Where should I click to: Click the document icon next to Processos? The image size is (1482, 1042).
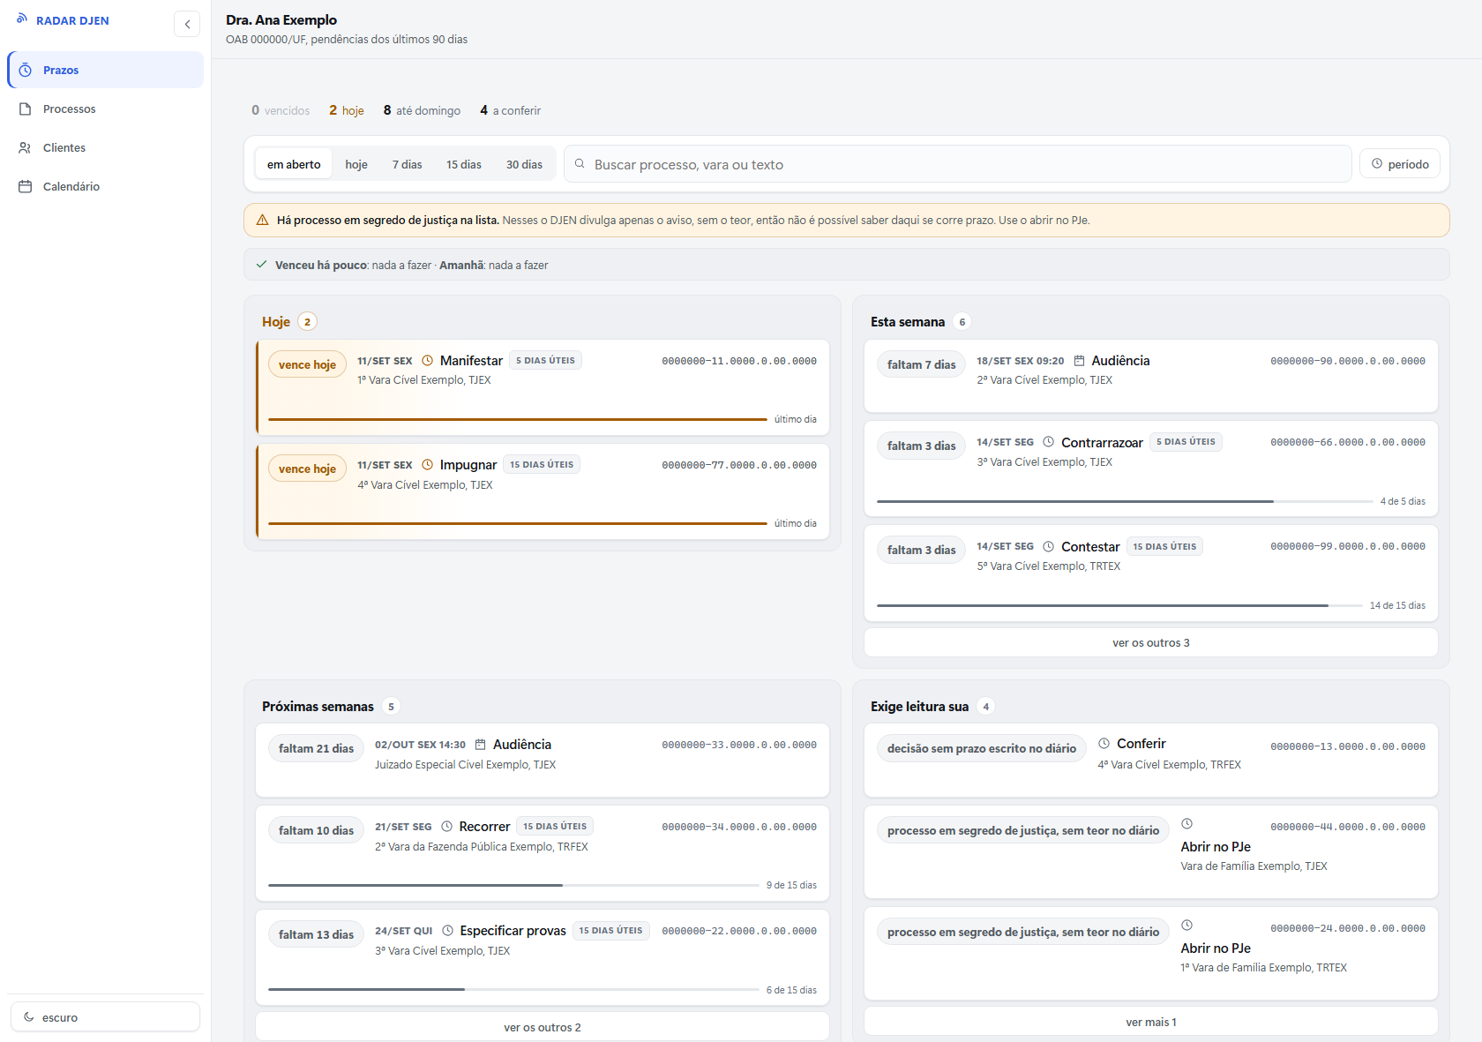(x=26, y=109)
